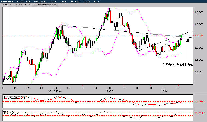Screen dimensions: 207x122
Task: Click the 1.3500 price axis label
Action: point(199,12)
